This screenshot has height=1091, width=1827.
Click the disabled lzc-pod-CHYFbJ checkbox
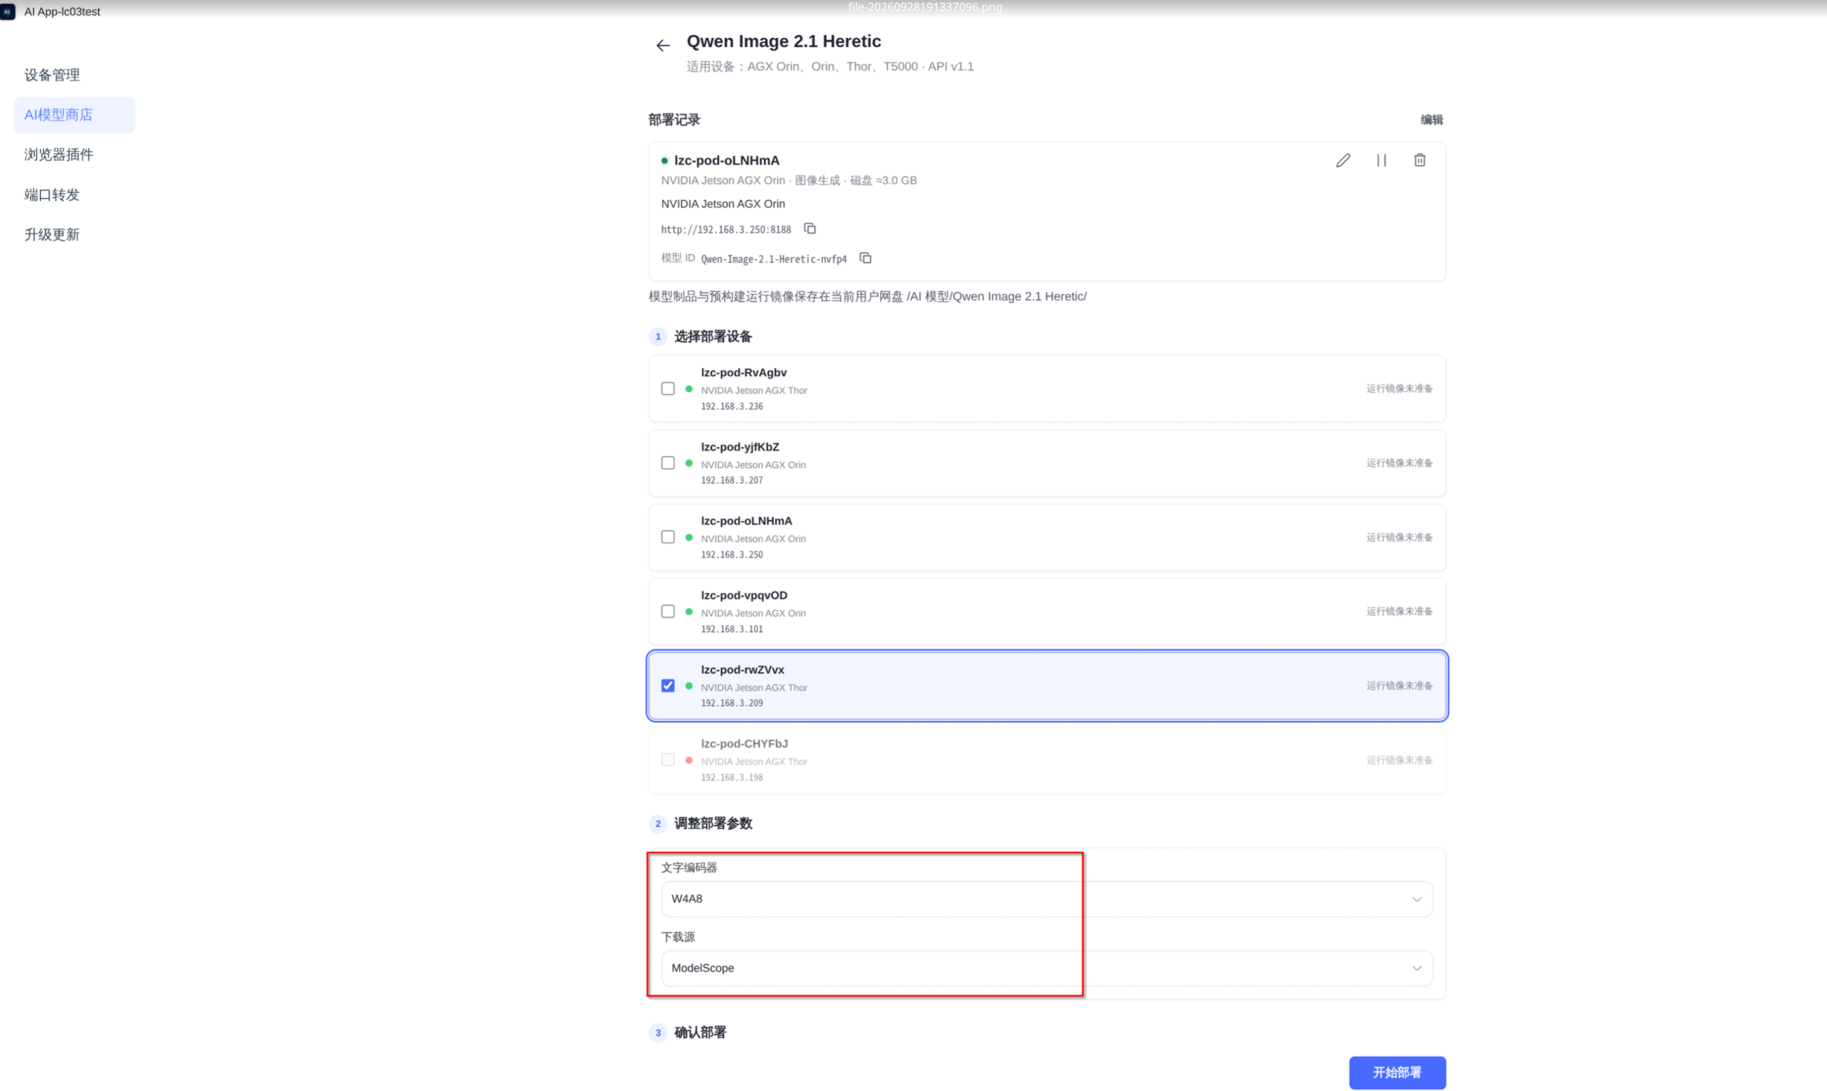(x=667, y=759)
